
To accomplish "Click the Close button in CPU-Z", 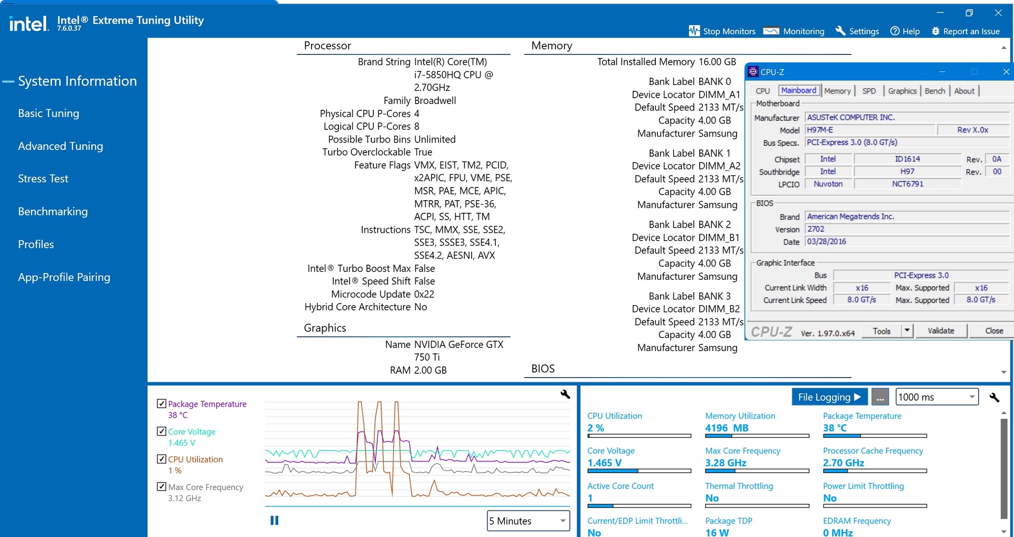I will tap(994, 331).
